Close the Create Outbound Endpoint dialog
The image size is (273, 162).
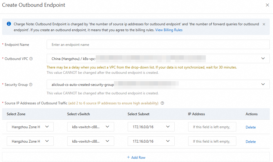point(267,5)
